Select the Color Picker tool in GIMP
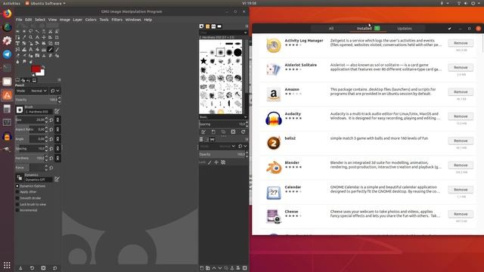 [x=24, y=37]
